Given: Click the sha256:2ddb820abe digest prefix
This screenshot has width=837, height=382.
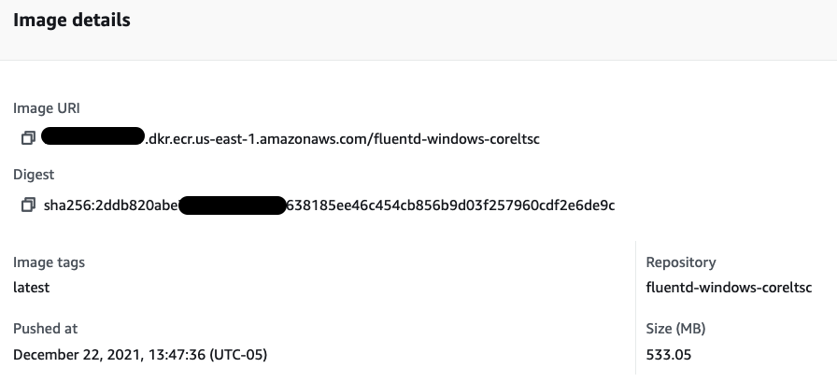Looking at the screenshot, I should 110,205.
